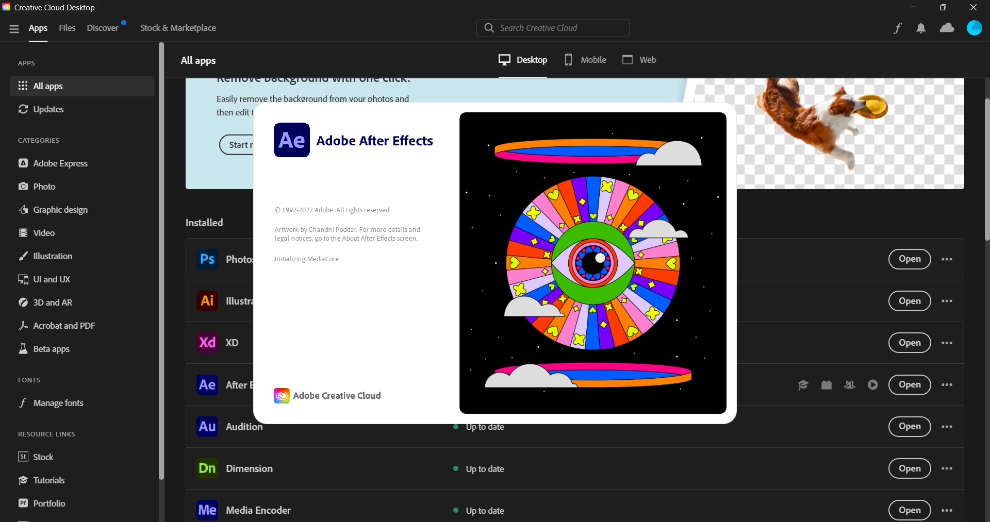990x522 pixels.
Task: Click the Search Creative Cloud field
Action: [x=553, y=28]
